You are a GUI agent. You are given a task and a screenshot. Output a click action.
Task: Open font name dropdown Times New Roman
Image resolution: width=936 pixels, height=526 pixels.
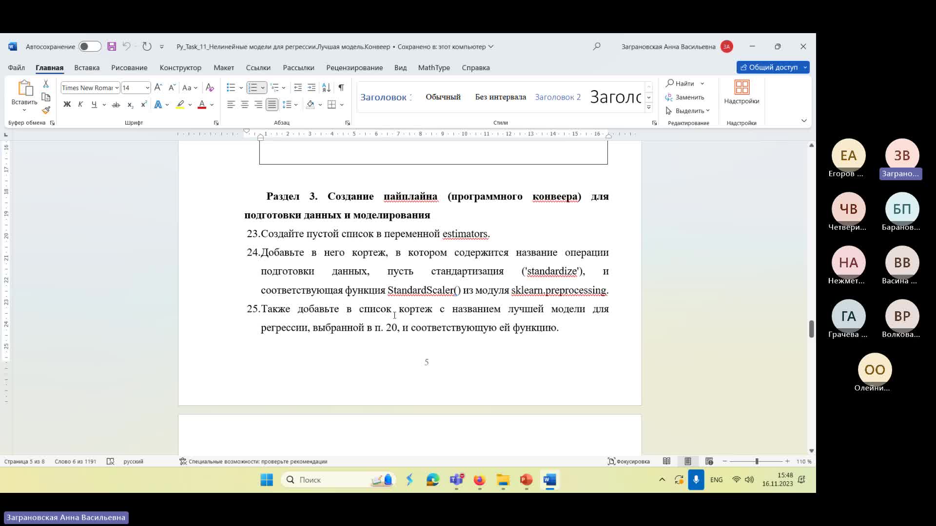[x=117, y=88]
